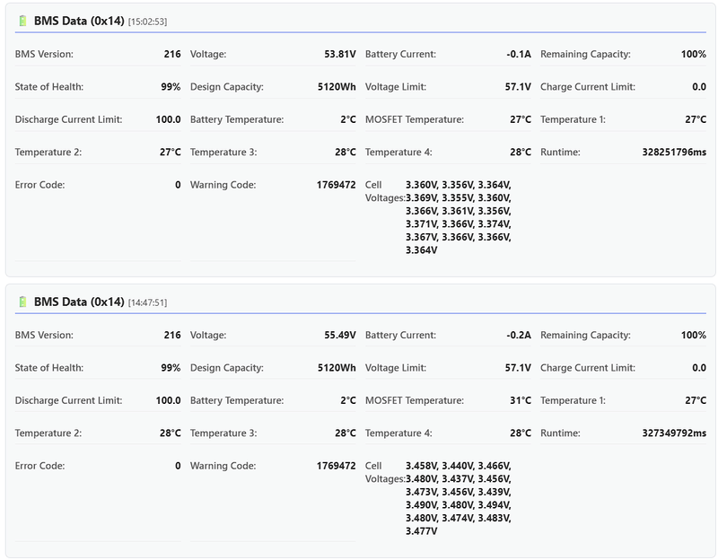Click the Remaining Capacity label in bottom panel
Image resolution: width=718 pixels, height=560 pixels.
(x=585, y=336)
